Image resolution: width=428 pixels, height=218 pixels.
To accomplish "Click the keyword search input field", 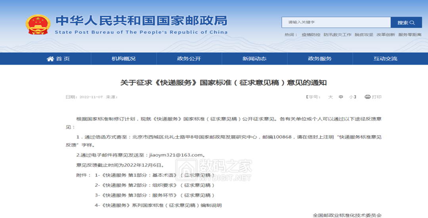I will coord(336,23).
